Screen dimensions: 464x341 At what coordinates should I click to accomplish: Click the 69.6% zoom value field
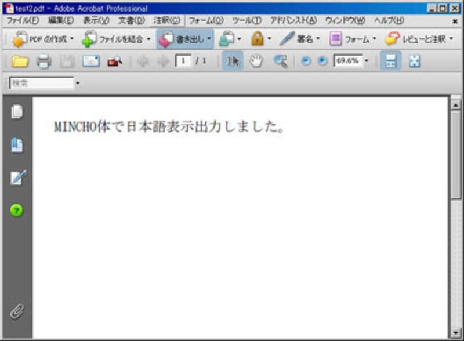point(347,61)
